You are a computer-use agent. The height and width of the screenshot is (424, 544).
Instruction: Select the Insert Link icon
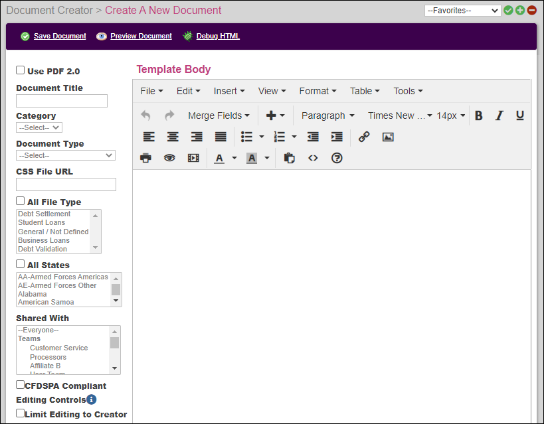363,137
